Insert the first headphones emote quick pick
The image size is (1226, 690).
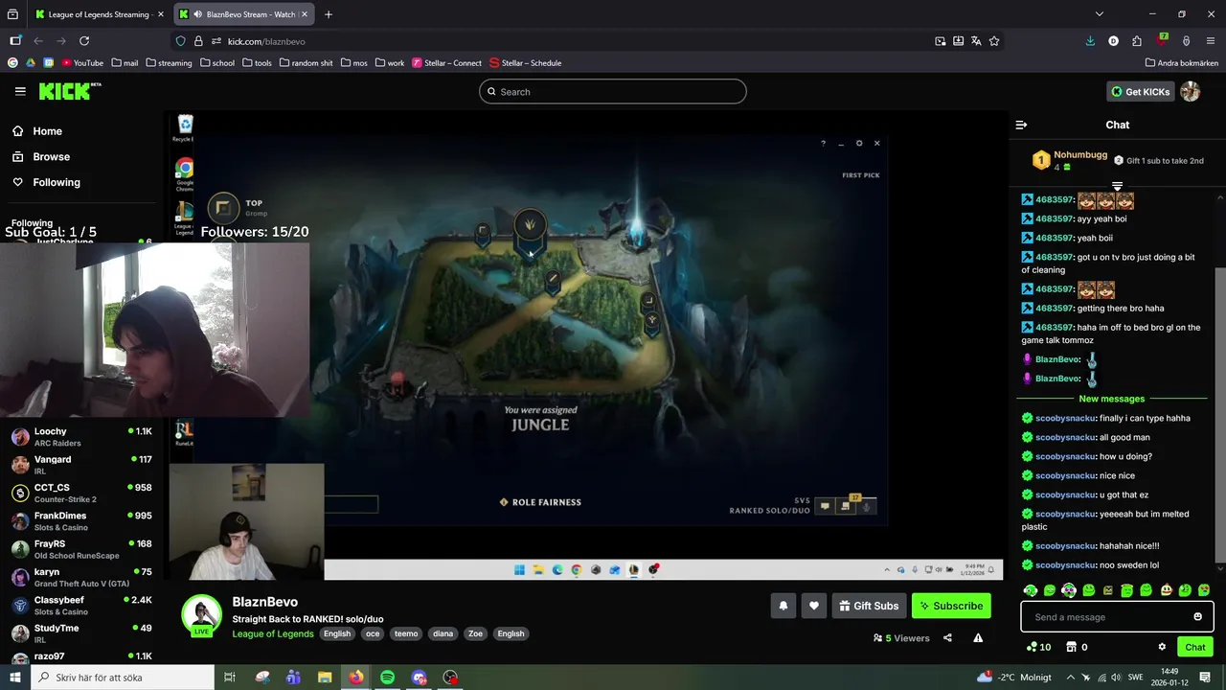[x=1030, y=590]
